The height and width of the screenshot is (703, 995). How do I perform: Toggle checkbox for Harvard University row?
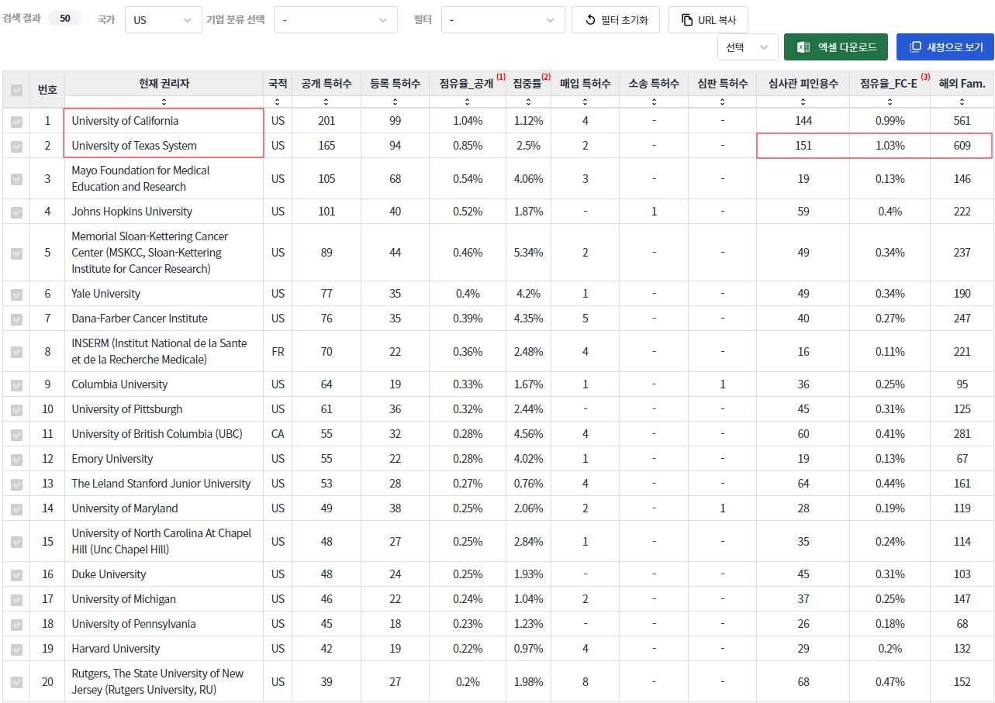[16, 649]
